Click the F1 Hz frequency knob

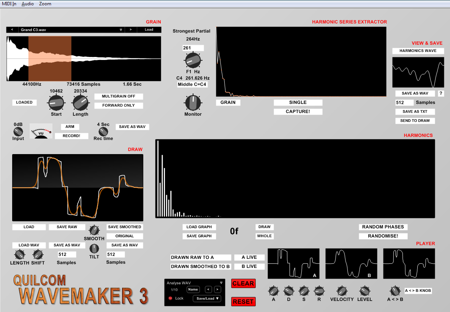[x=193, y=60]
